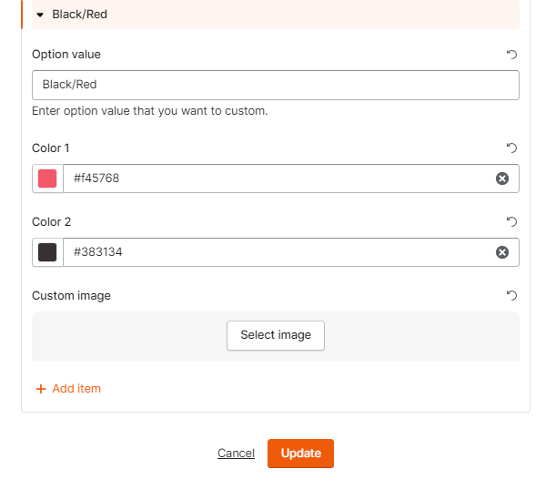Screen dimensions: 556x490
Task: Click the Color 1 label
Action: pos(51,148)
